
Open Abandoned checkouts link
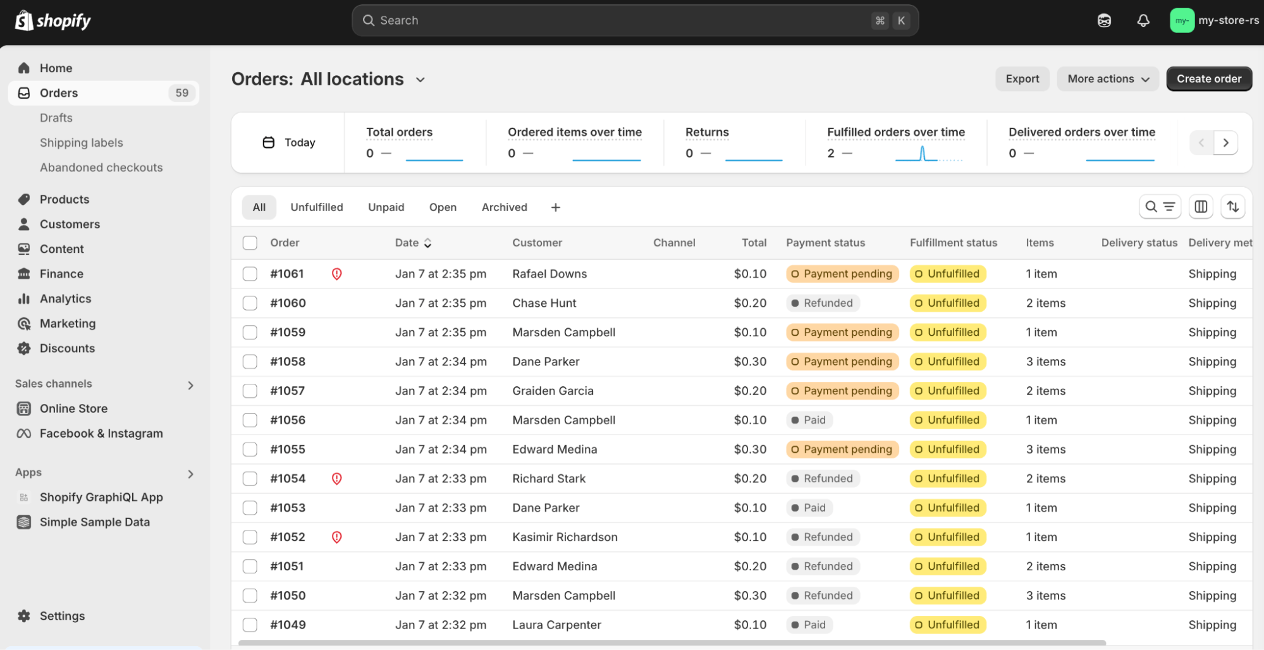coord(101,168)
